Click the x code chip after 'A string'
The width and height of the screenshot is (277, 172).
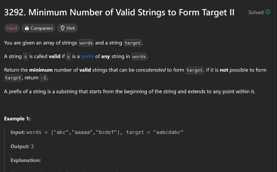(x=25, y=57)
